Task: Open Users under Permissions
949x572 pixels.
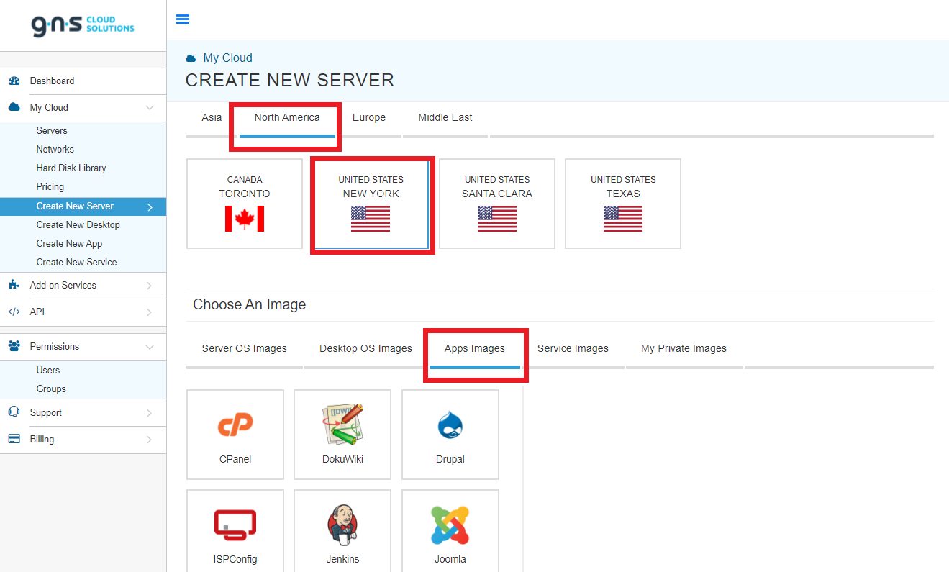Action: click(48, 371)
